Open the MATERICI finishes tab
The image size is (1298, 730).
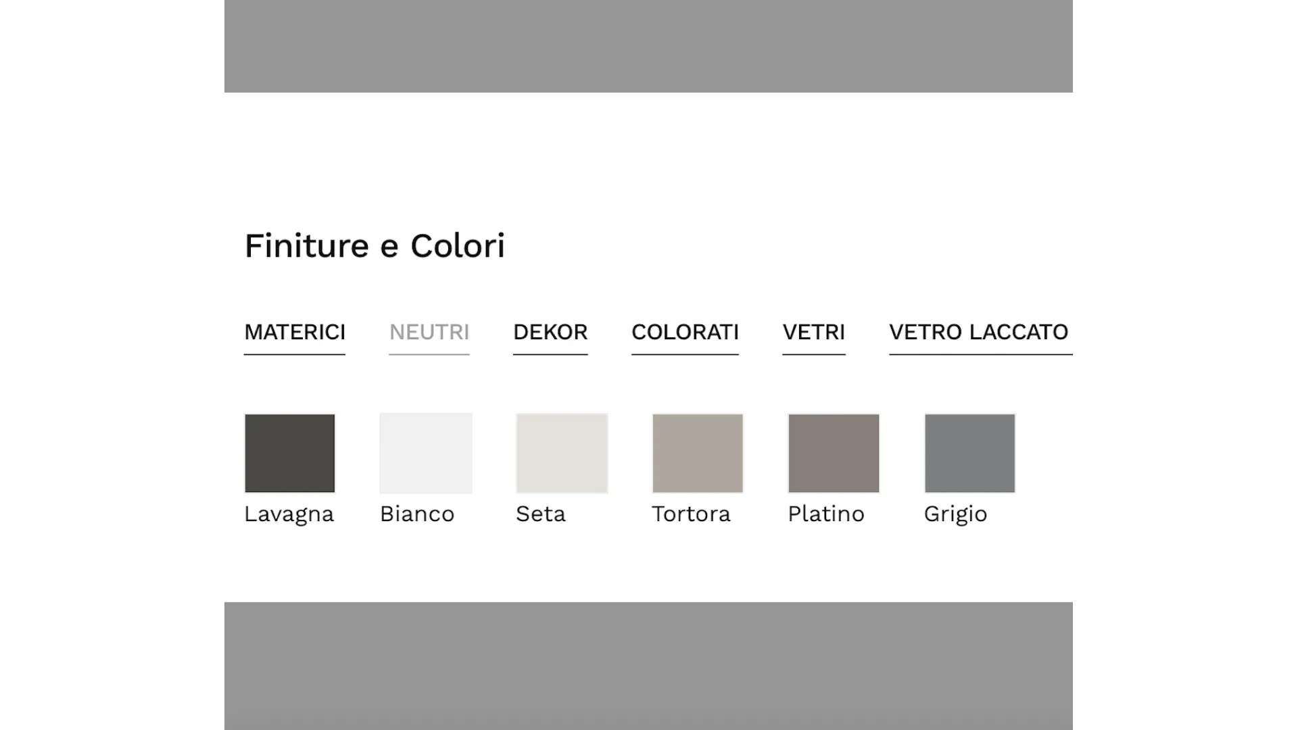294,333
